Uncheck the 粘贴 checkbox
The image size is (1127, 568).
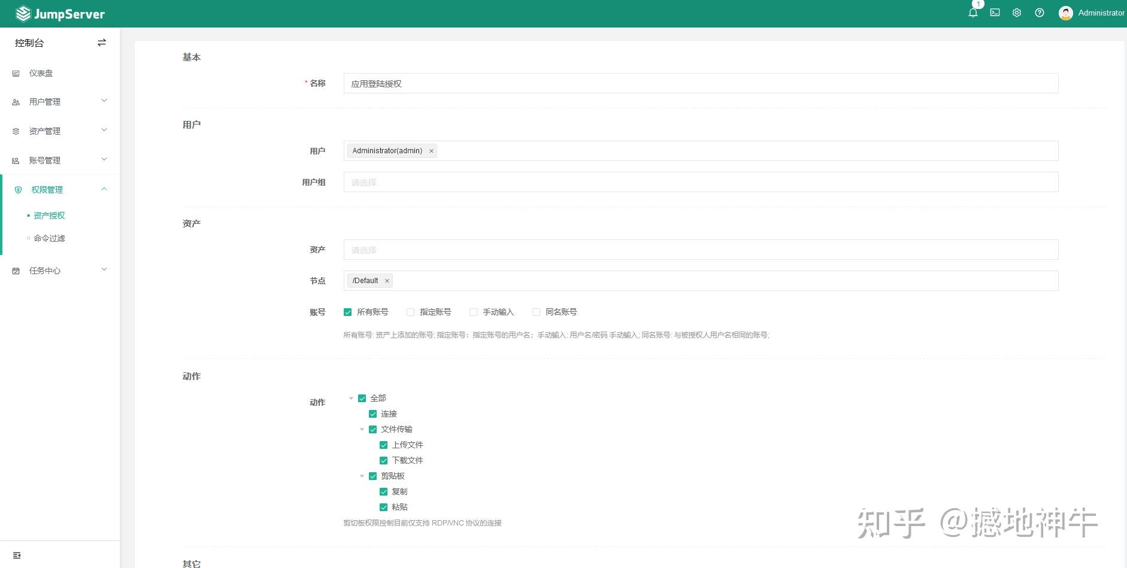click(x=383, y=507)
